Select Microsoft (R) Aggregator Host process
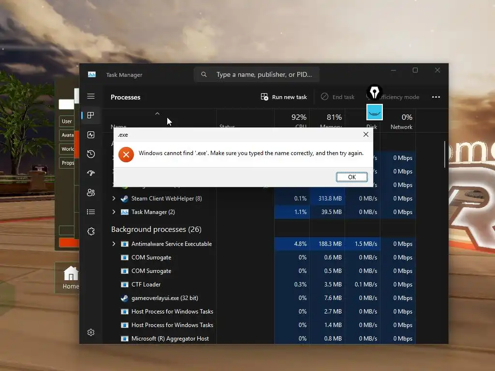 (x=170, y=339)
